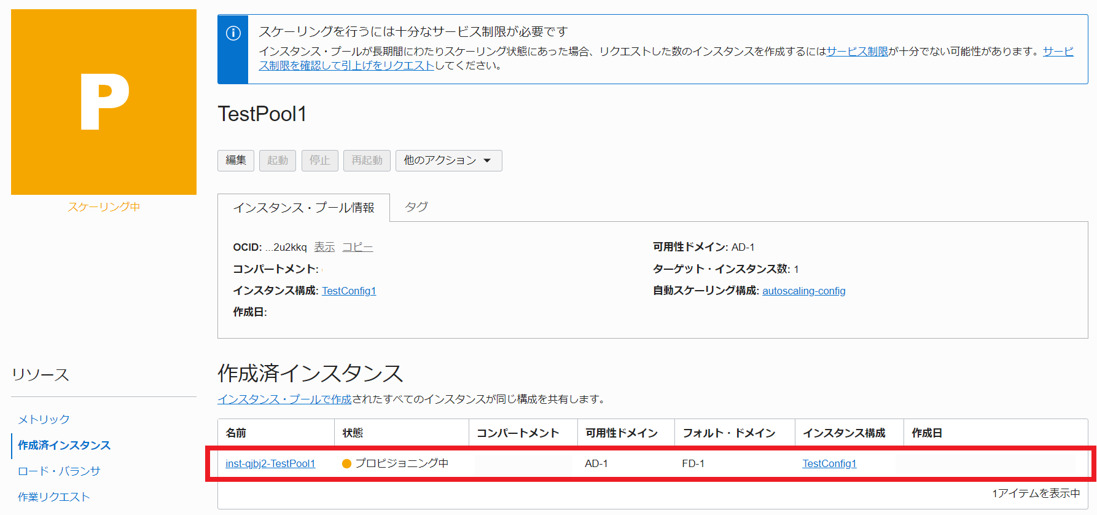The width and height of the screenshot is (1097, 515).
Task: Select the インスタンス・プール情報 tab
Action: (303, 208)
